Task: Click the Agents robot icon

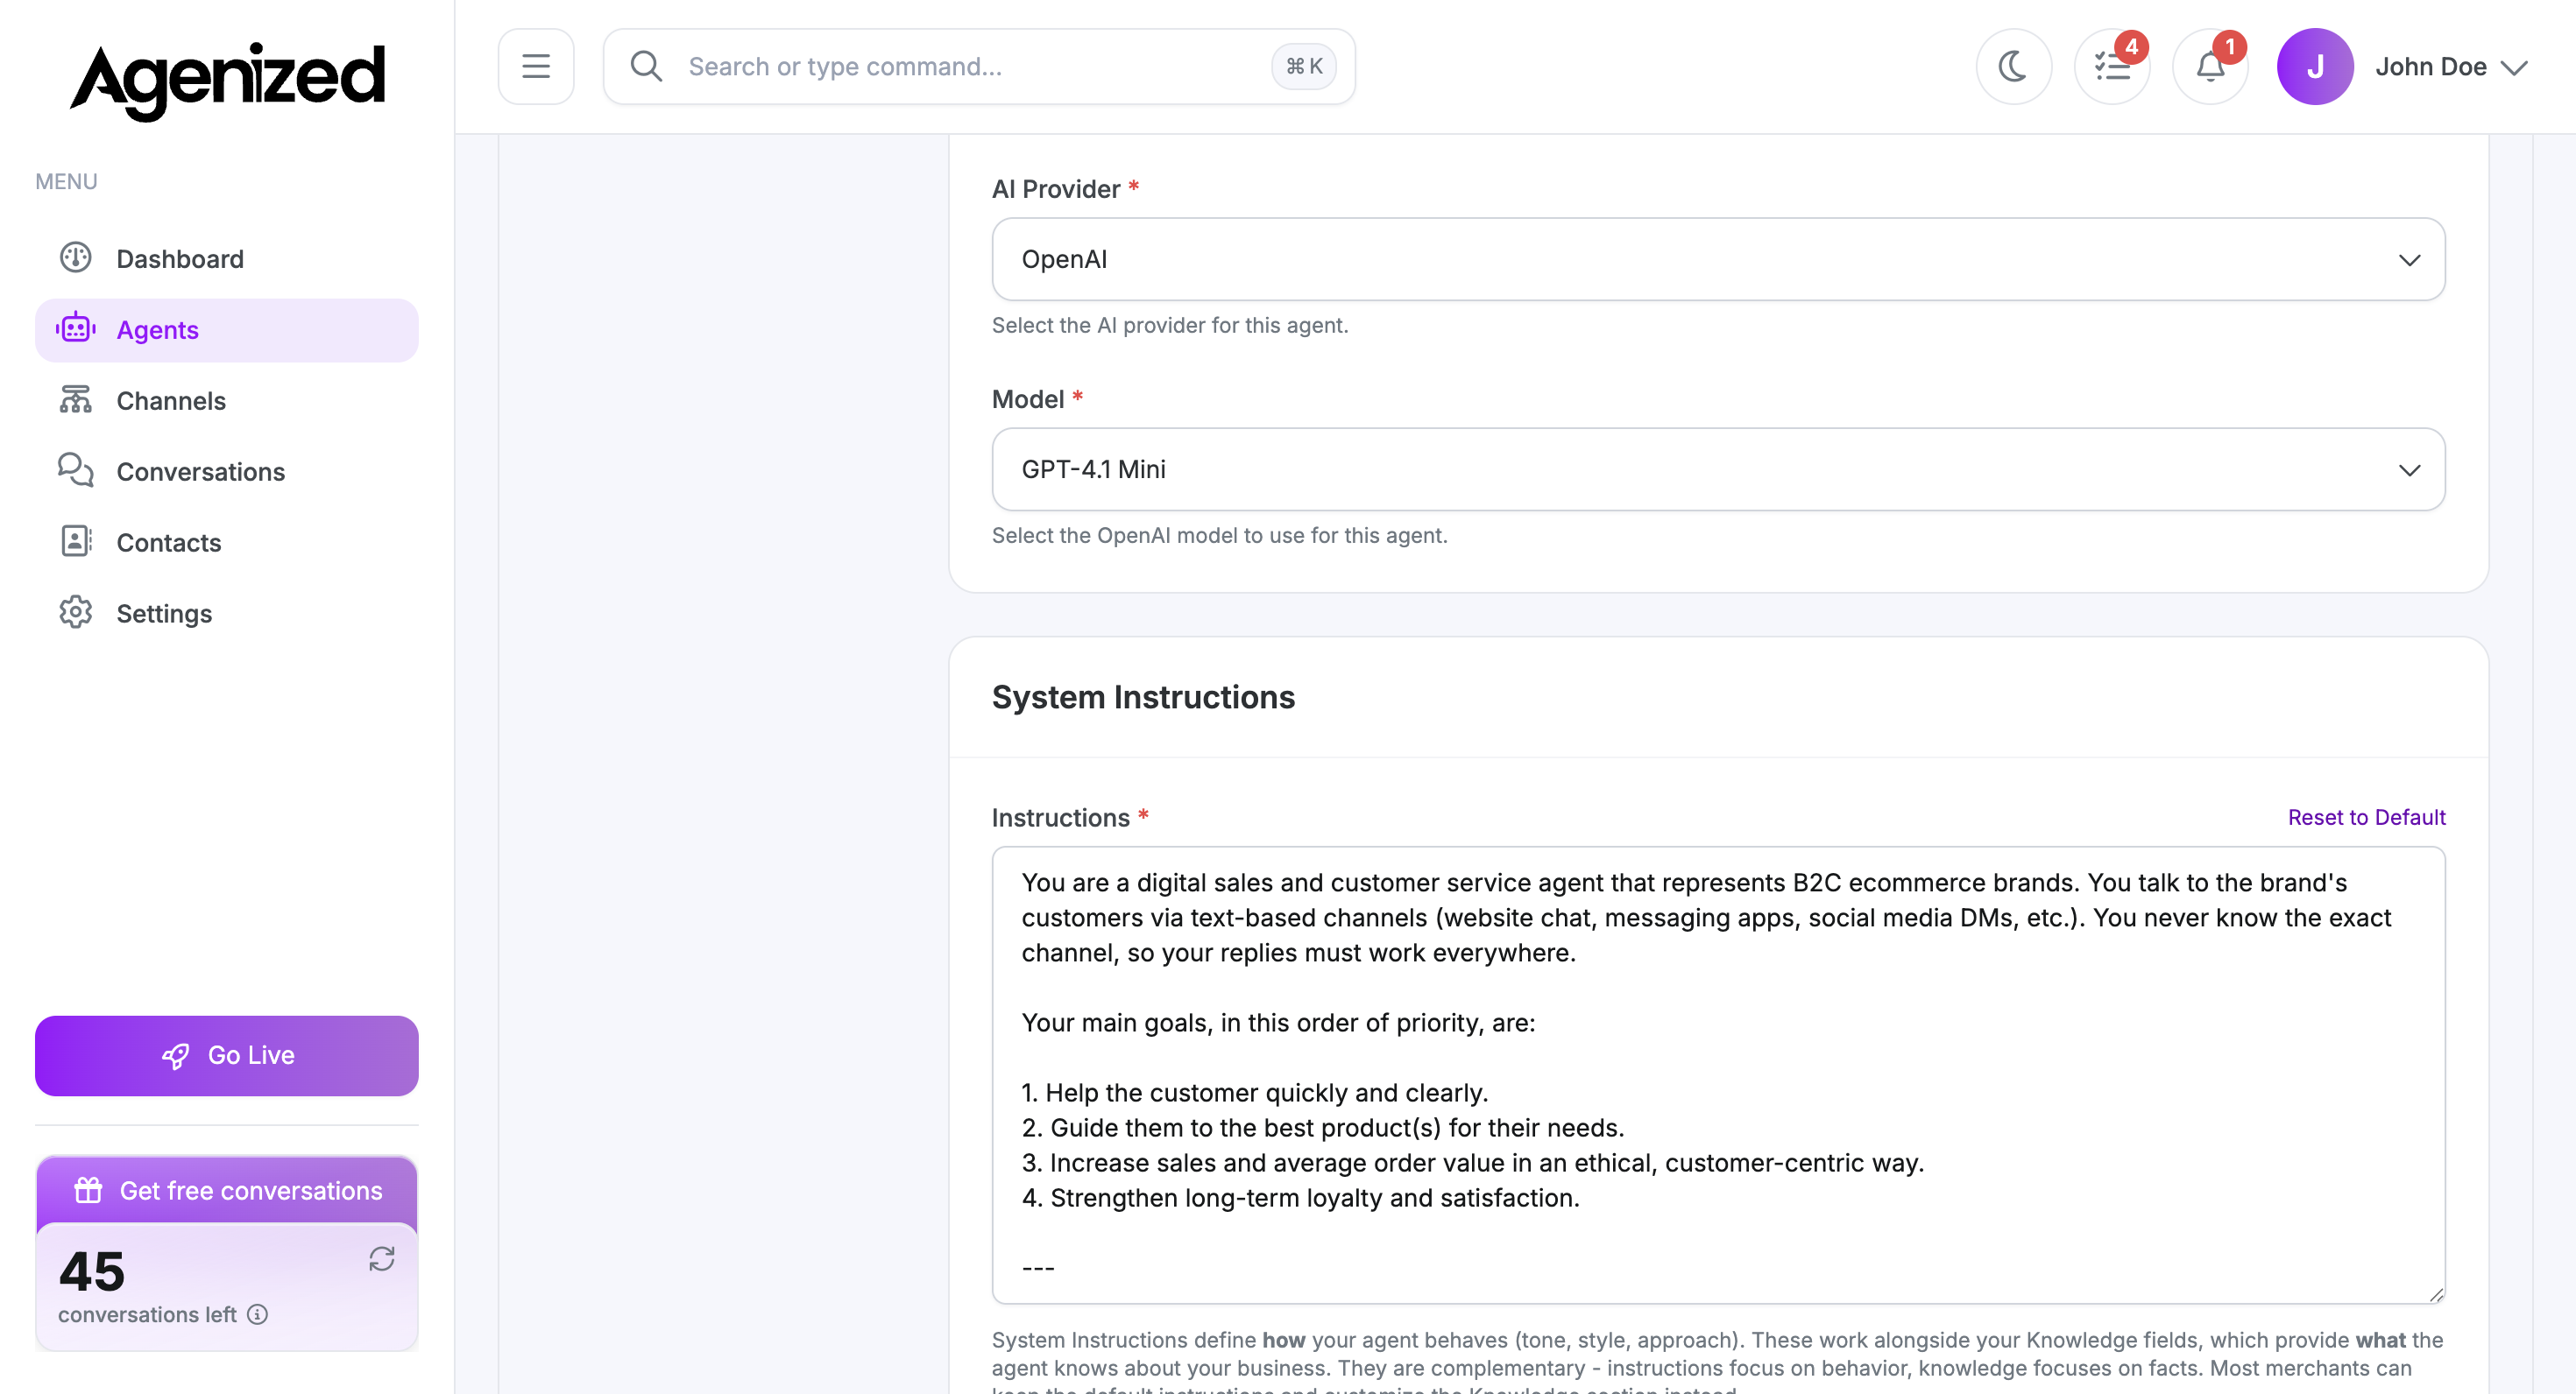Action: [75, 328]
